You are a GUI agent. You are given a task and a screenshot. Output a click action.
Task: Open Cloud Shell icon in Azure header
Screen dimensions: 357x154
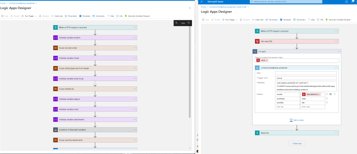[347, 2]
